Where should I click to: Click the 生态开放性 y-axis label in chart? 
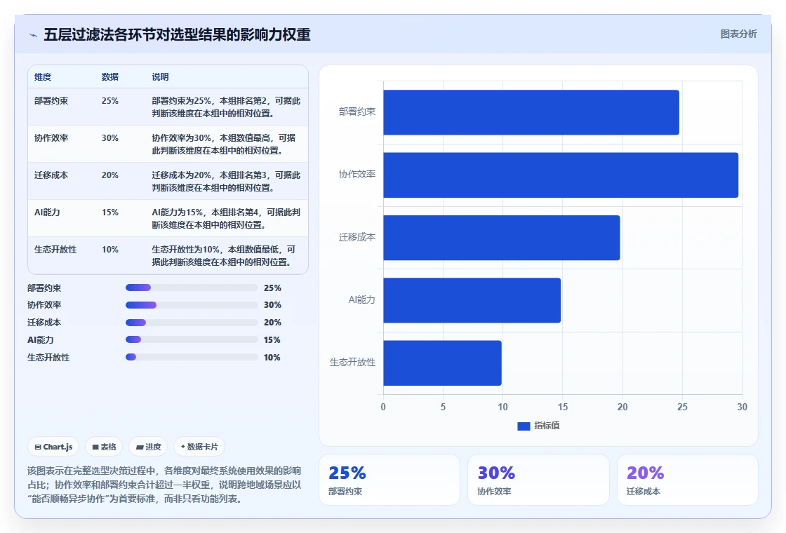[x=352, y=362]
